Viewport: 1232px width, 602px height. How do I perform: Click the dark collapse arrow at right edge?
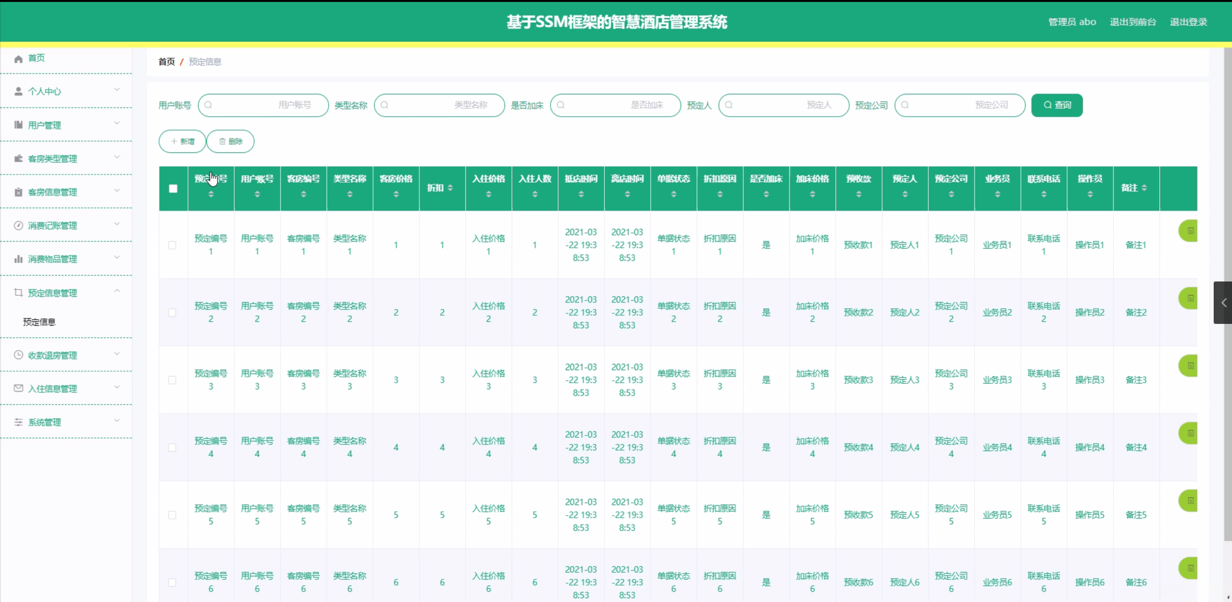[1223, 303]
